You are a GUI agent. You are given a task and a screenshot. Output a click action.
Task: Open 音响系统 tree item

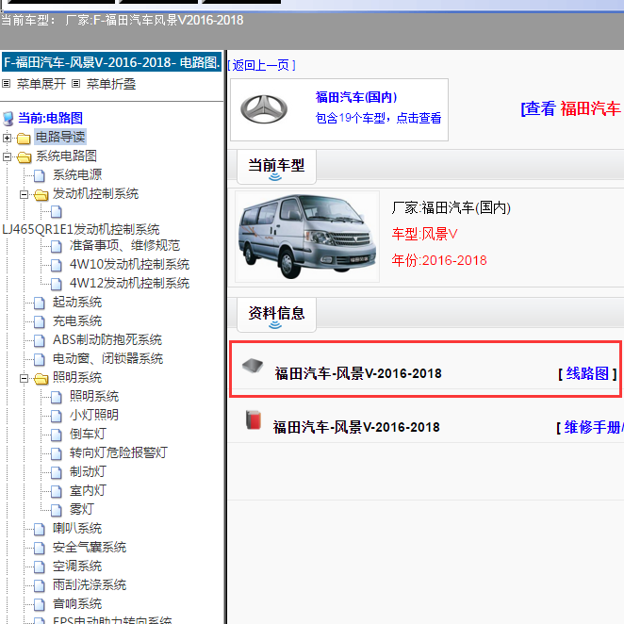77,603
